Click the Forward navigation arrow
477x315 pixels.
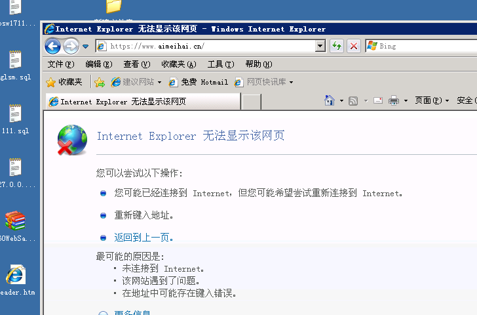[71, 47]
